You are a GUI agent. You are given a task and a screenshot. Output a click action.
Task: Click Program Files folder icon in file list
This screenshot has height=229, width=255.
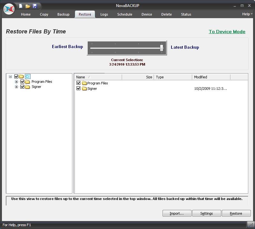click(84, 83)
